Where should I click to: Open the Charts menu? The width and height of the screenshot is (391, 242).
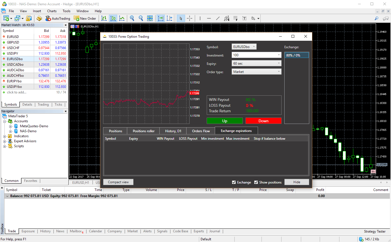[x=52, y=11]
